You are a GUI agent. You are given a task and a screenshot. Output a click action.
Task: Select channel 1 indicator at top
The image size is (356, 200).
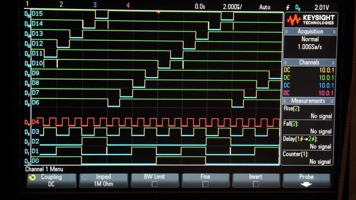tap(27, 4)
